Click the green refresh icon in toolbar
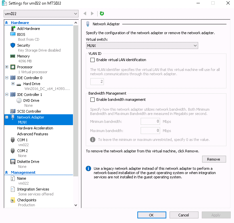234x223 pixels. [102, 13]
